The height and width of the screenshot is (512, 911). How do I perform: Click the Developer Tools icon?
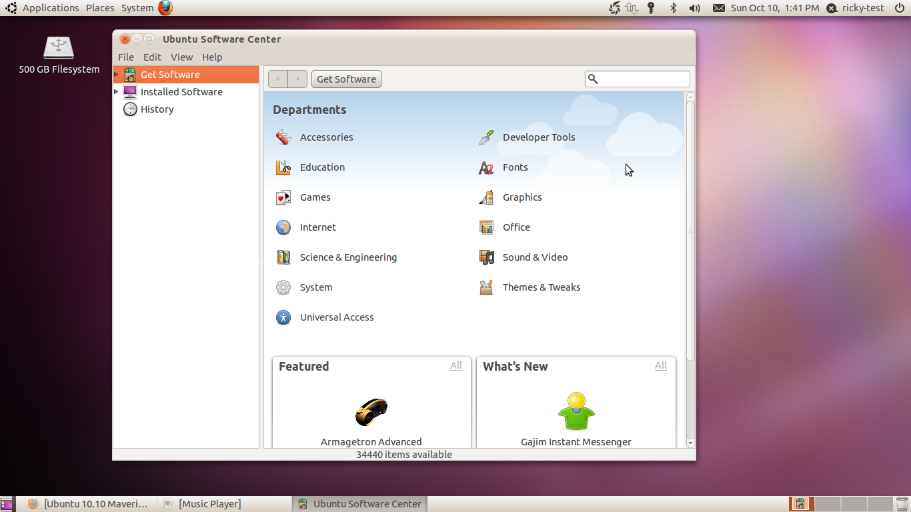[x=486, y=137]
